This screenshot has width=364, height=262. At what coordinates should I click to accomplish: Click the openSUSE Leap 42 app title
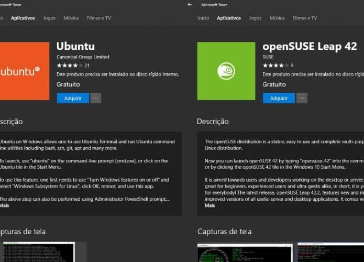click(310, 46)
